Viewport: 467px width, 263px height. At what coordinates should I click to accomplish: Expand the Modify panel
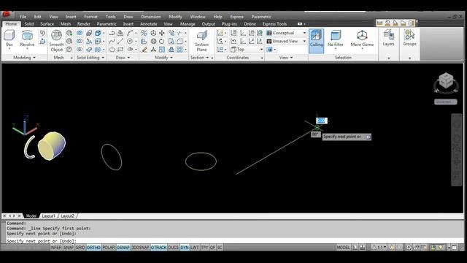coord(163,58)
